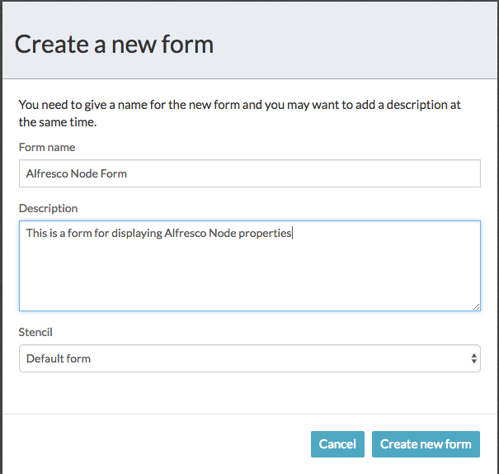Open the Stencil dropdown showing Default form
Image resolution: width=499 pixels, height=474 pixels.
tap(249, 358)
